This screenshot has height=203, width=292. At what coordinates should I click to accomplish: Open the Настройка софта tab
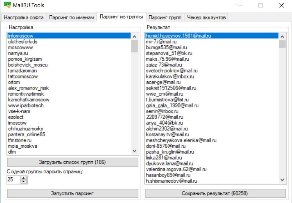pos(24,17)
